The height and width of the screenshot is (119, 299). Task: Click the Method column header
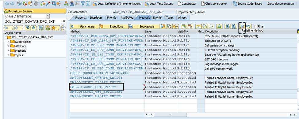point(107,32)
